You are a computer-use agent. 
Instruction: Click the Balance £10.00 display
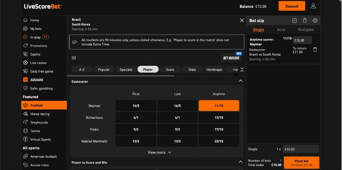[x=253, y=6]
